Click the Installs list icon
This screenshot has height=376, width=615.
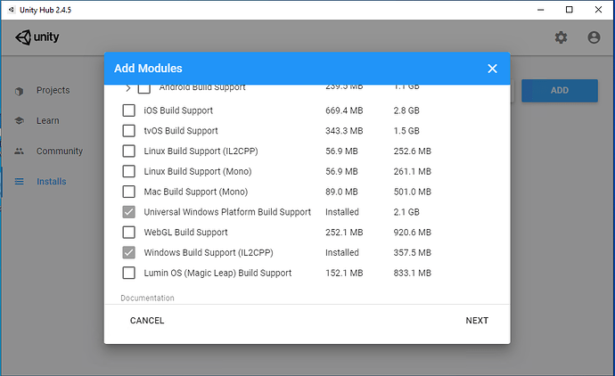pyautogui.click(x=19, y=182)
